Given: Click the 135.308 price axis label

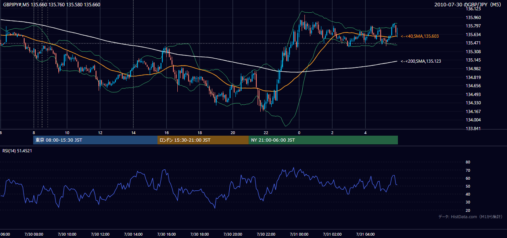Looking at the screenshot, I should point(473,52).
